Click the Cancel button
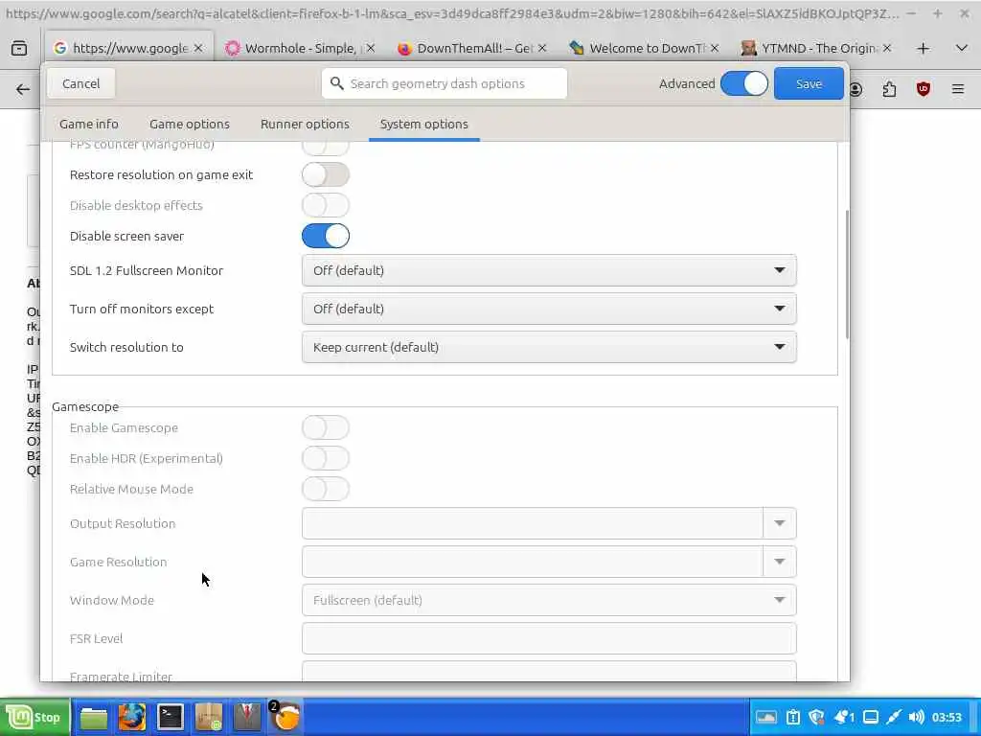Viewport: 981px width, 736px height. click(x=80, y=84)
